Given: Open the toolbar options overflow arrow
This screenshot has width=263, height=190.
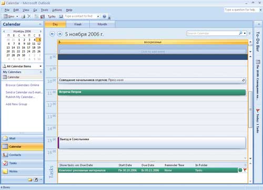Looking at the screenshot, I should [109, 17].
